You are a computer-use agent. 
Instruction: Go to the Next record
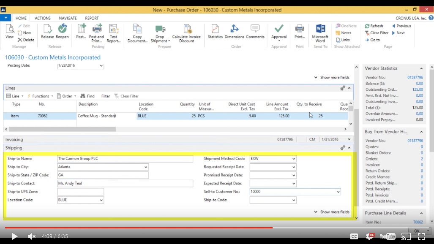[399, 33]
